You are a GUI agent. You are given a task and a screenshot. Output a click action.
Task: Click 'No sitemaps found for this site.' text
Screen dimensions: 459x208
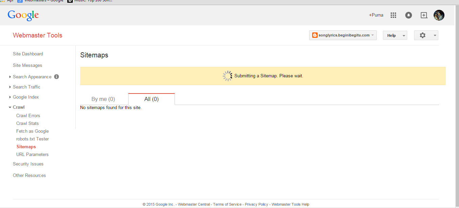tap(111, 108)
